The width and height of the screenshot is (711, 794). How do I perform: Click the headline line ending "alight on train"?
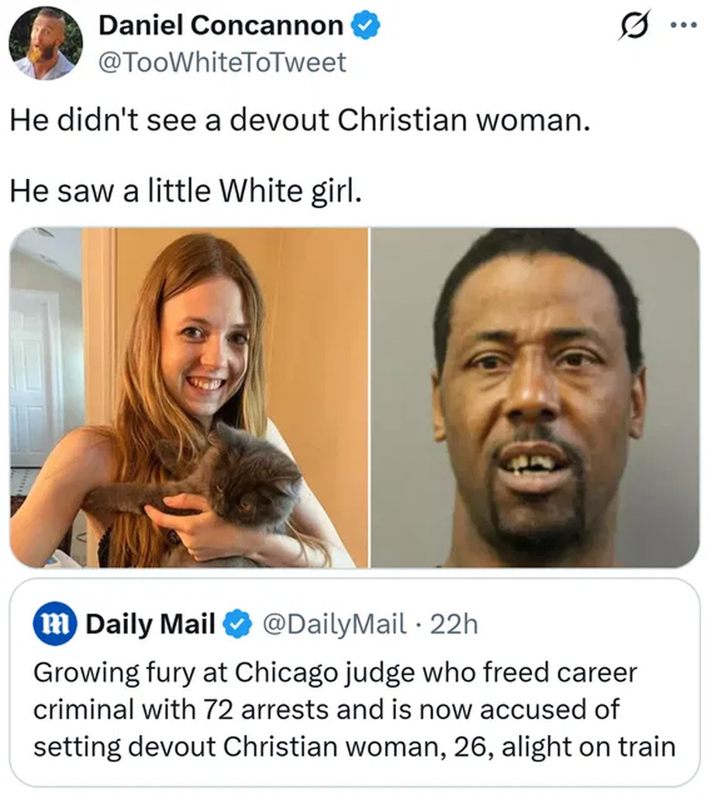click(x=354, y=746)
